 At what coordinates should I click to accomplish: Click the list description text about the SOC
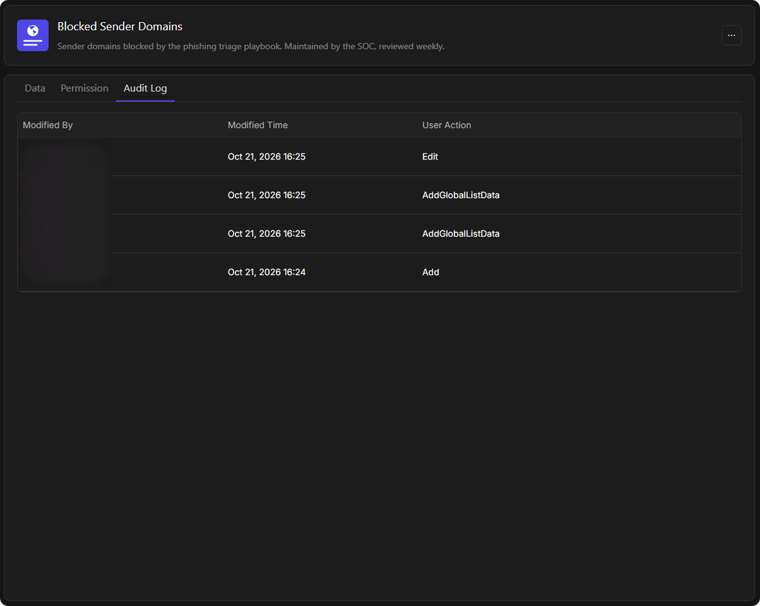coord(251,46)
